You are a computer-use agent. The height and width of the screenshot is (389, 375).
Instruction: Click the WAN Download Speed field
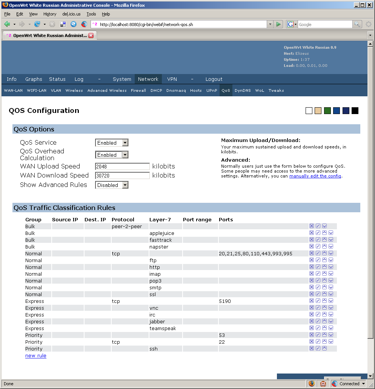(x=123, y=176)
